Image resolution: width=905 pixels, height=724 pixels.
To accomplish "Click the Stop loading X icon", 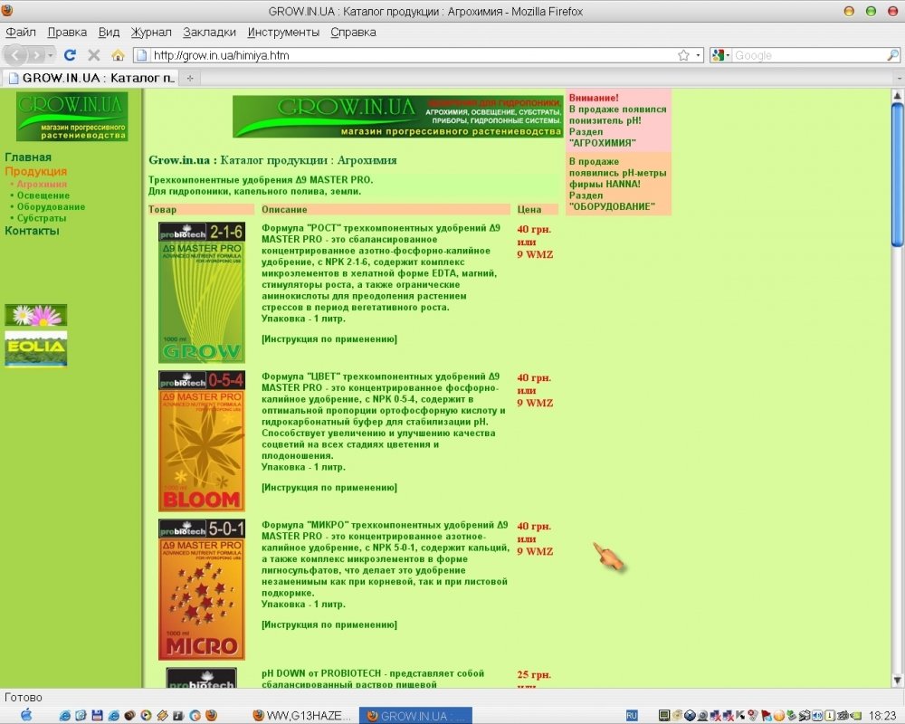I will pyautogui.click(x=93, y=55).
